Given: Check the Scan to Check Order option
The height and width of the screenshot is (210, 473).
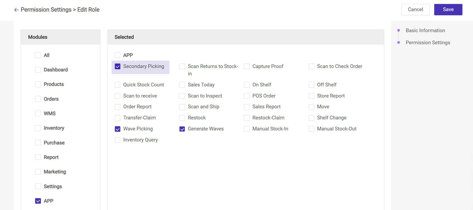Looking at the screenshot, I should pyautogui.click(x=311, y=67).
